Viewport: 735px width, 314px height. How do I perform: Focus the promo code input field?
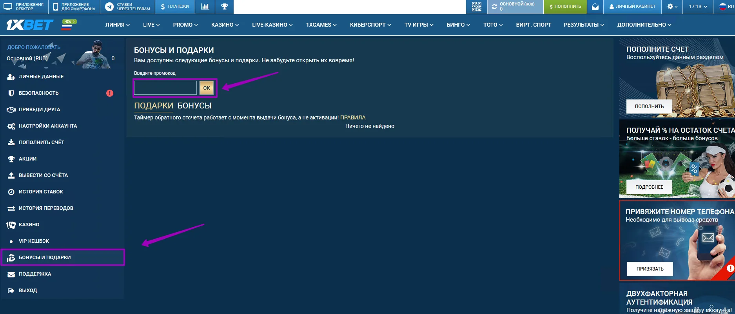point(165,88)
